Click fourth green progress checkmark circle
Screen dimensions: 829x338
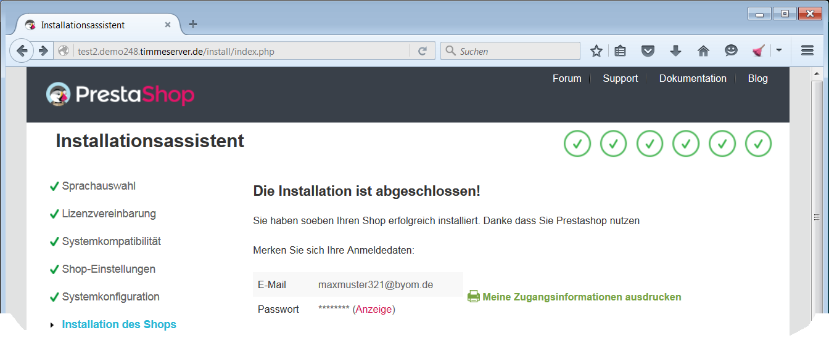point(686,144)
